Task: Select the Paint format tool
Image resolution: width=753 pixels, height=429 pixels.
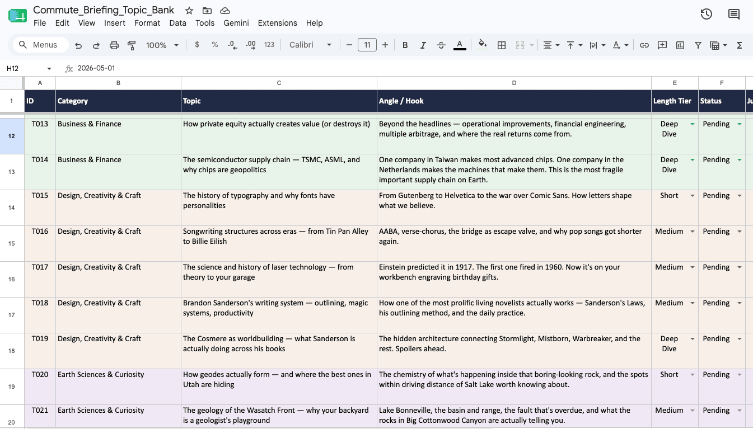Action: 132,45
